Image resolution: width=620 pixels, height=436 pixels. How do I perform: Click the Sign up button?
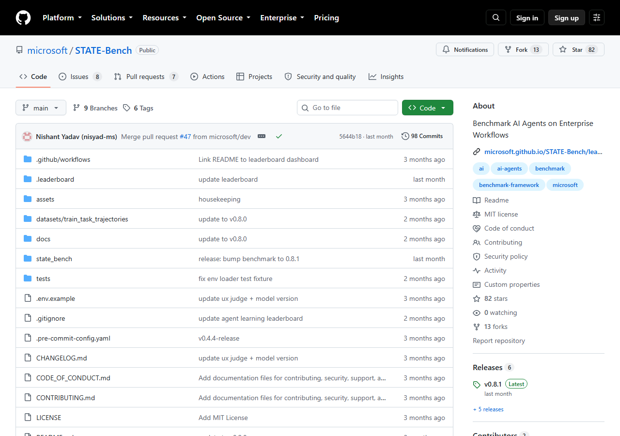[x=567, y=17]
